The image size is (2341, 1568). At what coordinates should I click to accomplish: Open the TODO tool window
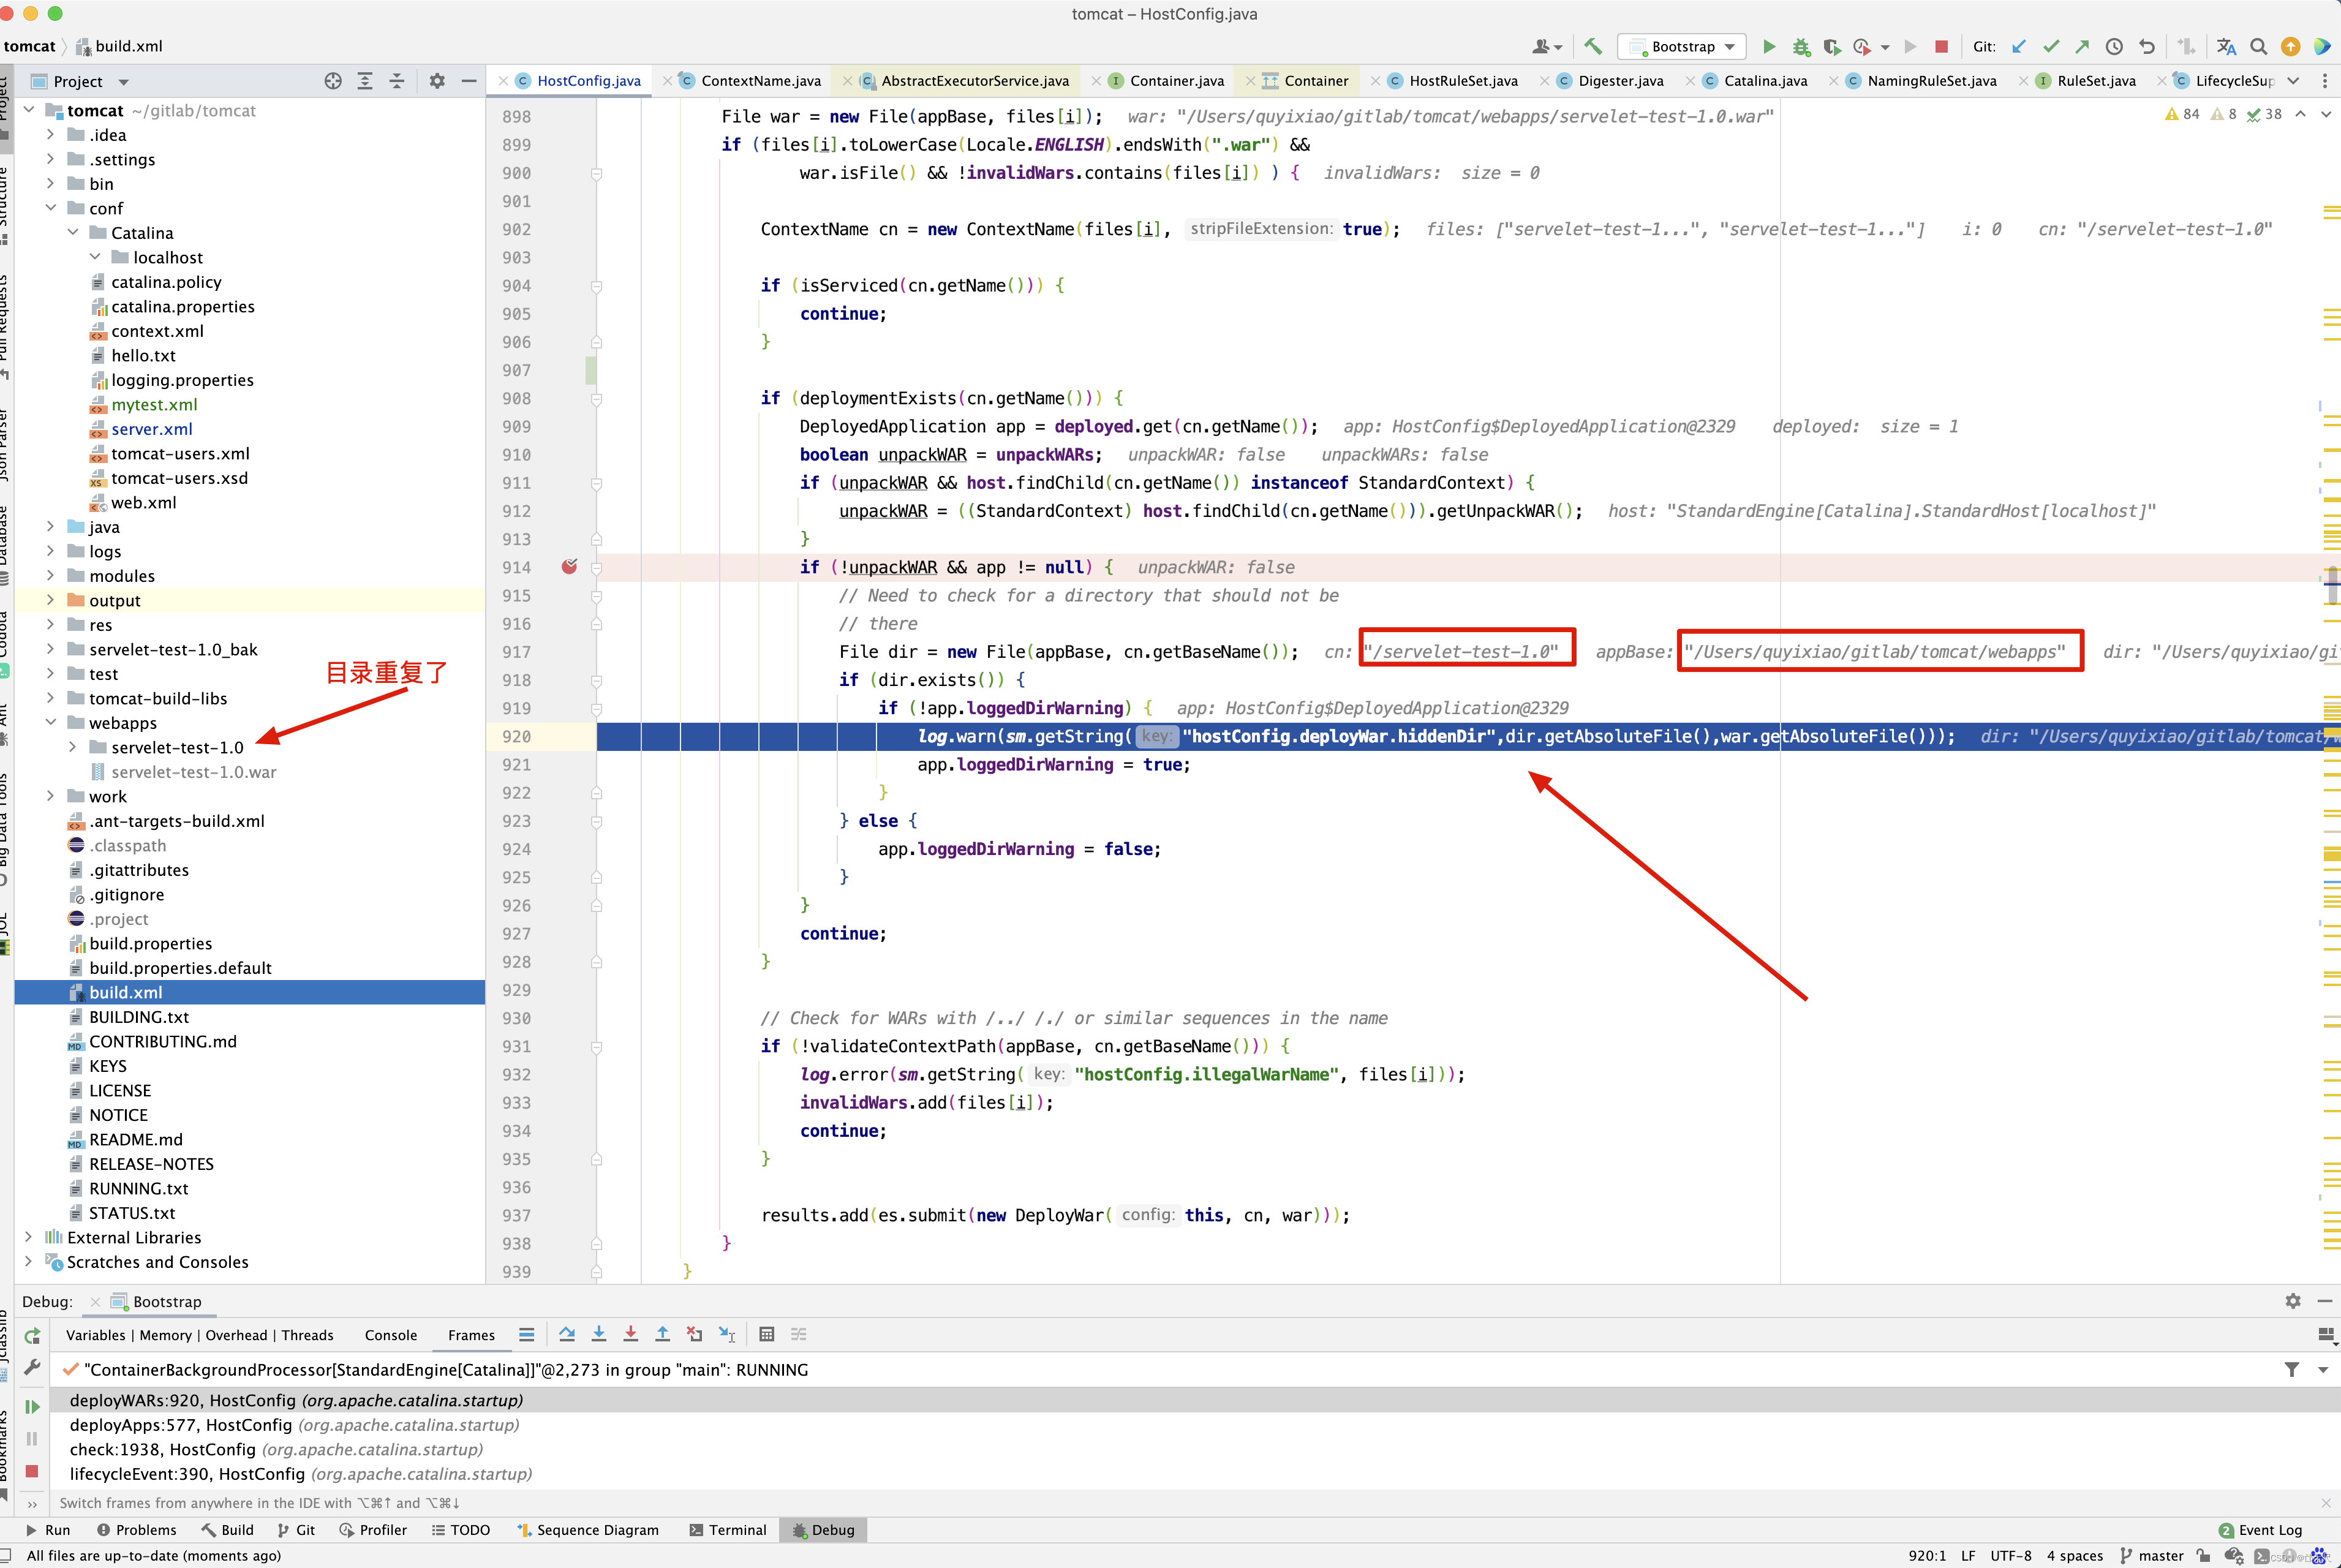461,1530
